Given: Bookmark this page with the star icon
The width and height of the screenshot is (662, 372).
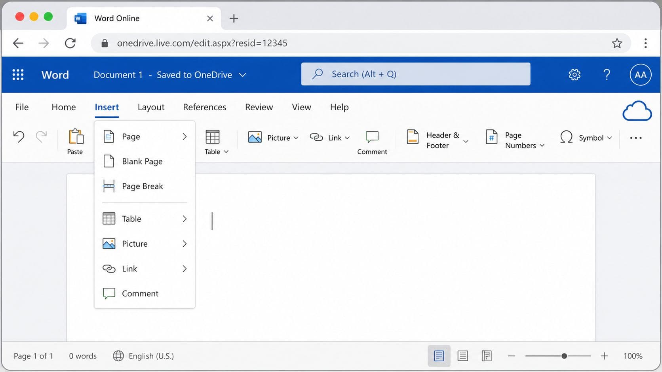Looking at the screenshot, I should click(x=617, y=43).
